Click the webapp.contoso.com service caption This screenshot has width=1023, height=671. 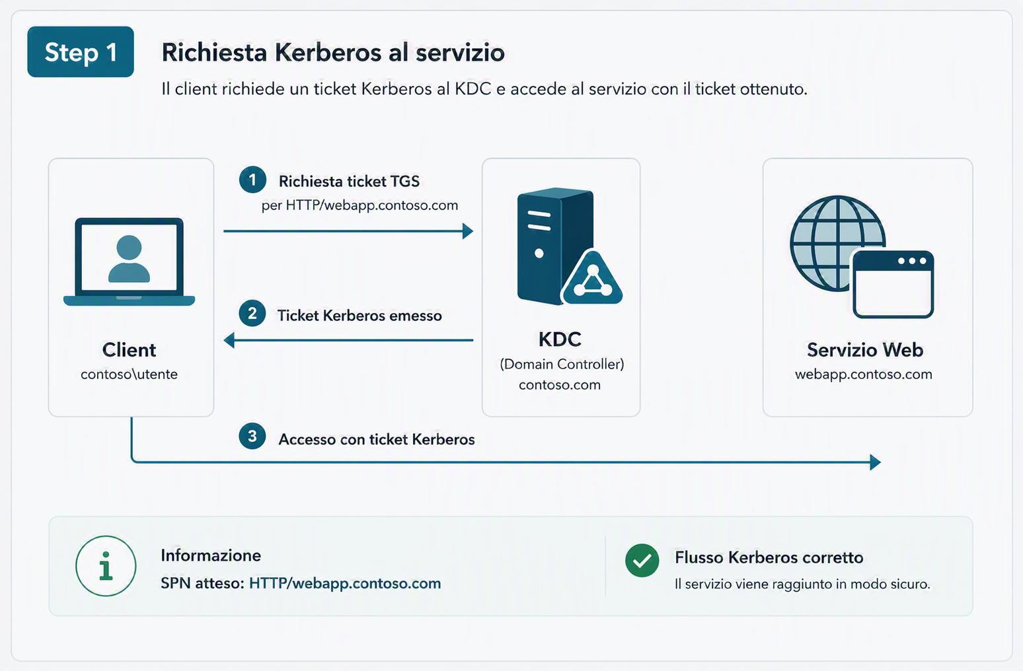[x=864, y=374]
